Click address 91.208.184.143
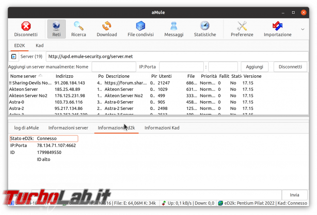The image size is (317, 215). click(70, 83)
